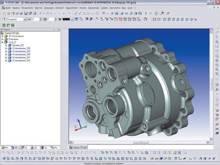Switch to the 'Св...' panel tab
The image size is (220, 165).
click(25, 147)
